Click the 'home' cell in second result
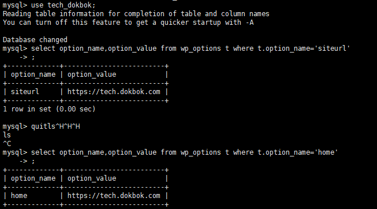The height and width of the screenshot is (209, 377). click(19, 196)
